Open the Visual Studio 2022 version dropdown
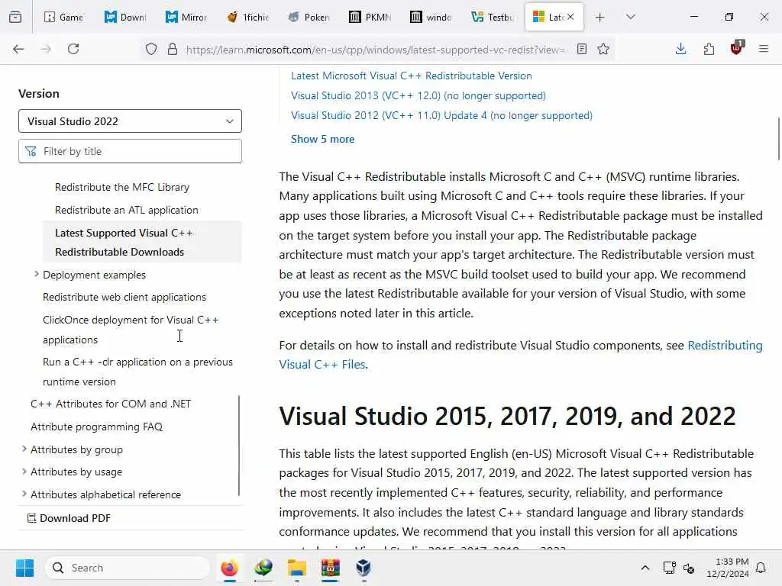The height and width of the screenshot is (586, 782). click(x=130, y=121)
